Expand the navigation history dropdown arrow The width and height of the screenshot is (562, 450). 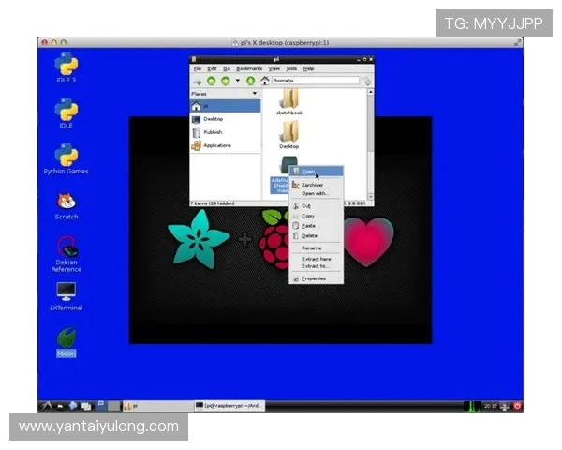point(235,82)
